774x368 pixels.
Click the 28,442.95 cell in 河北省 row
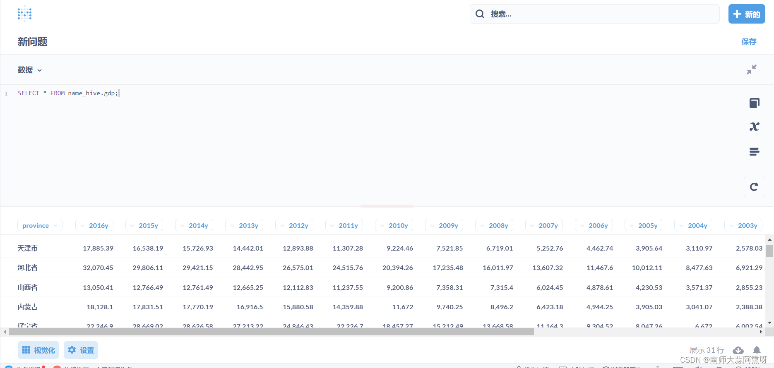click(x=248, y=268)
